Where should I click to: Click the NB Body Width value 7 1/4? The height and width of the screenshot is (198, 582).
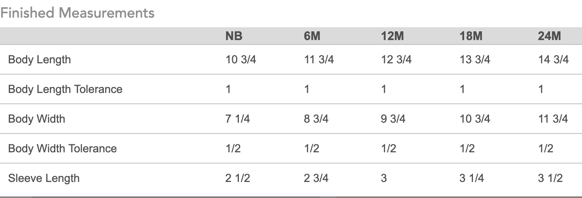pyautogui.click(x=237, y=119)
